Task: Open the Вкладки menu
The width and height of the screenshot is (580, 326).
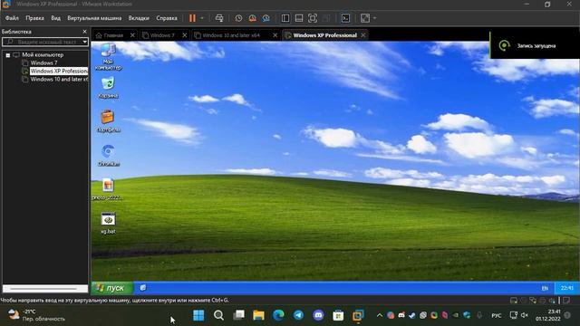Action: pyautogui.click(x=139, y=18)
